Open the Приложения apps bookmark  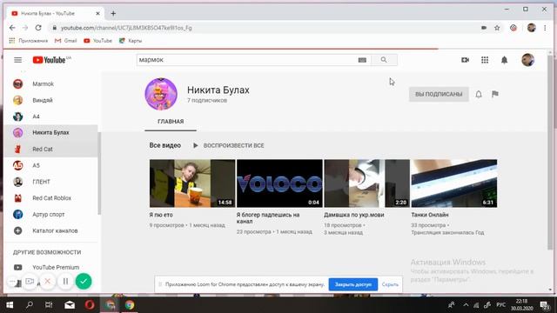[x=29, y=41]
